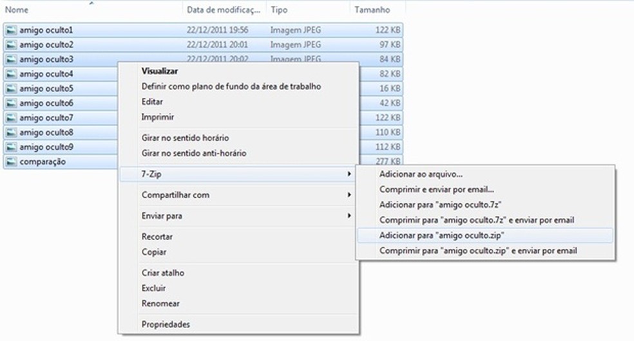Click the JPEG icon of amigo oculto1
Screen dimensions: 634x341
click(12, 30)
